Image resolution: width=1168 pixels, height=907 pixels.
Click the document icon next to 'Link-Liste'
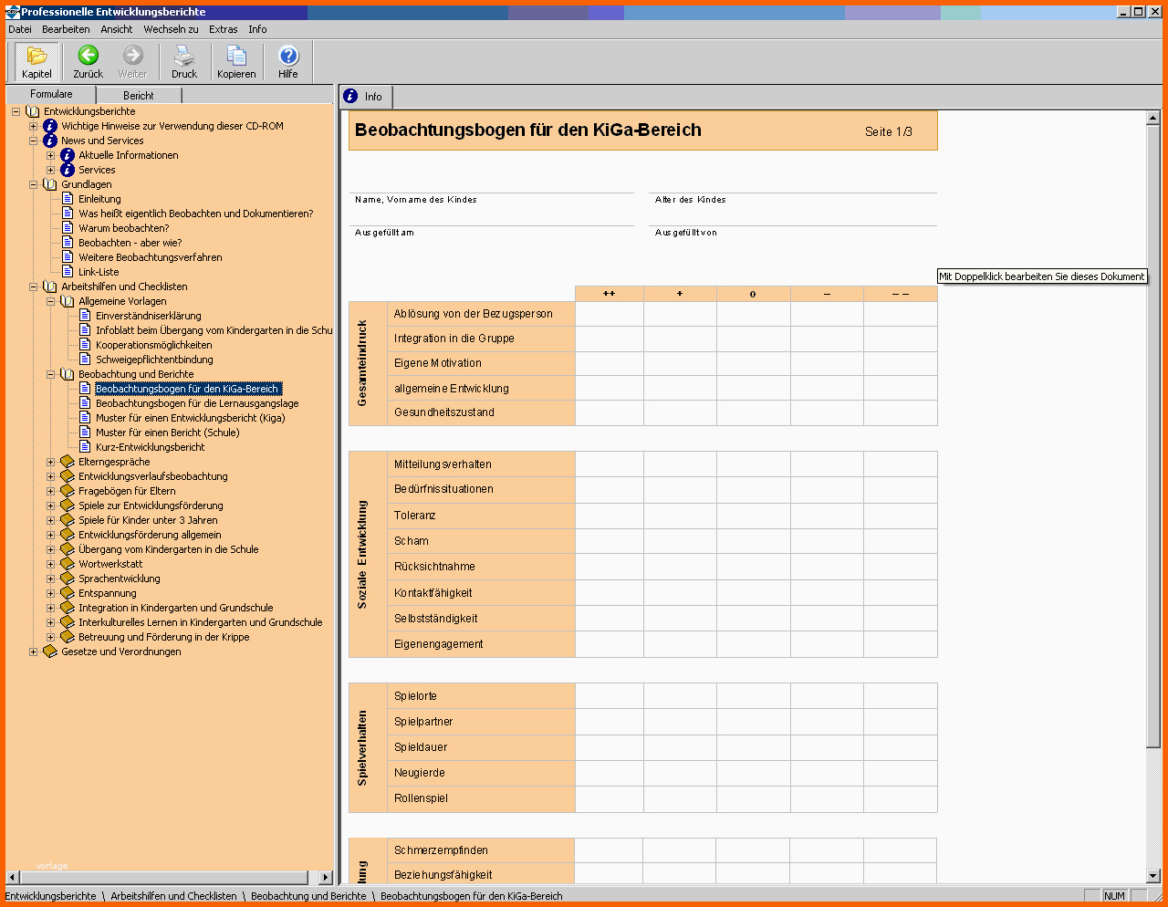(x=68, y=272)
